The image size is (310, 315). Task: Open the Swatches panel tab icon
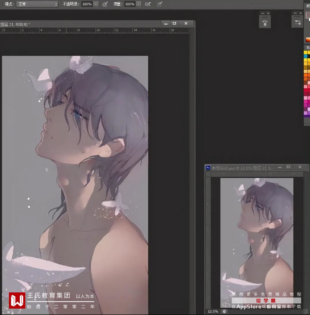click(308, 48)
